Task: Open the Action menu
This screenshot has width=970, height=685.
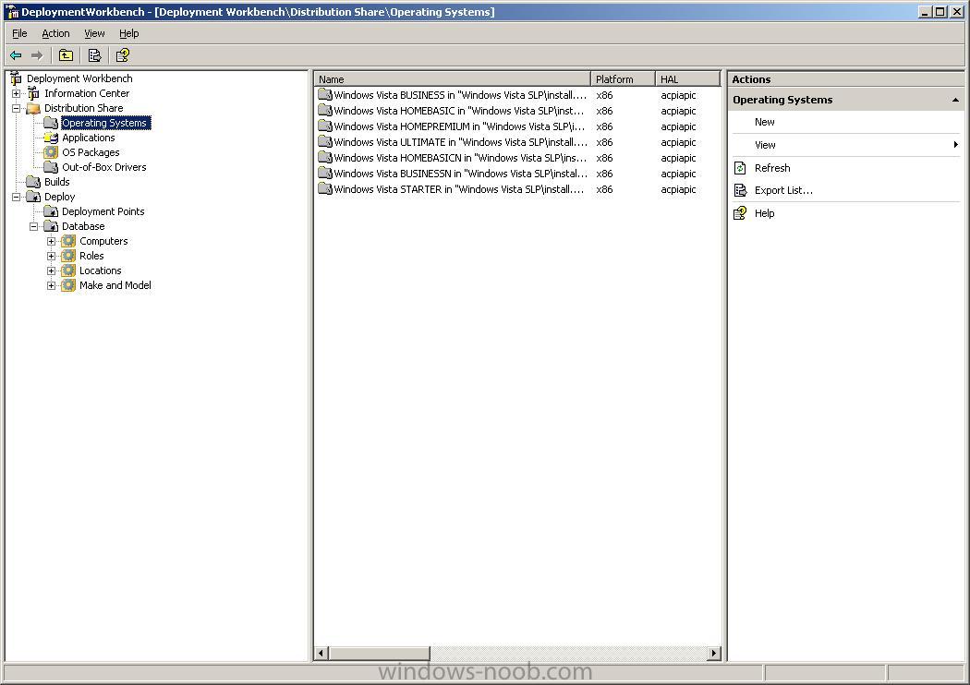Action: pos(55,33)
